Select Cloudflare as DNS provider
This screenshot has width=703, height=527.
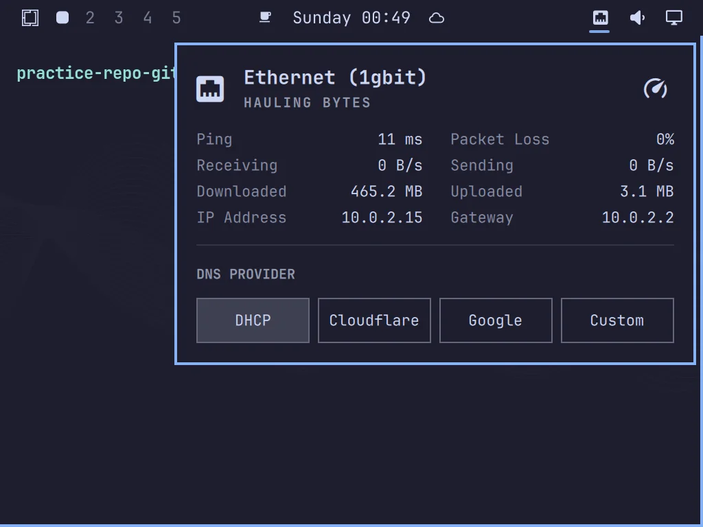tap(374, 320)
